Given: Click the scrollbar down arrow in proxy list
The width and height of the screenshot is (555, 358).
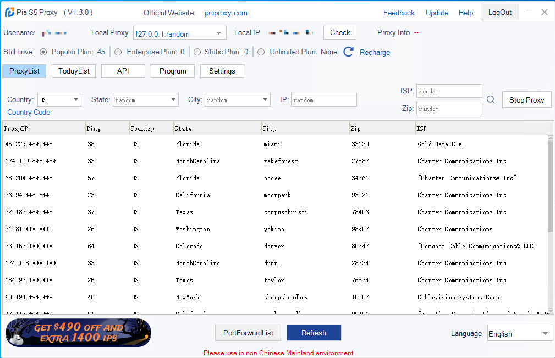Looking at the screenshot, I should (551, 311).
